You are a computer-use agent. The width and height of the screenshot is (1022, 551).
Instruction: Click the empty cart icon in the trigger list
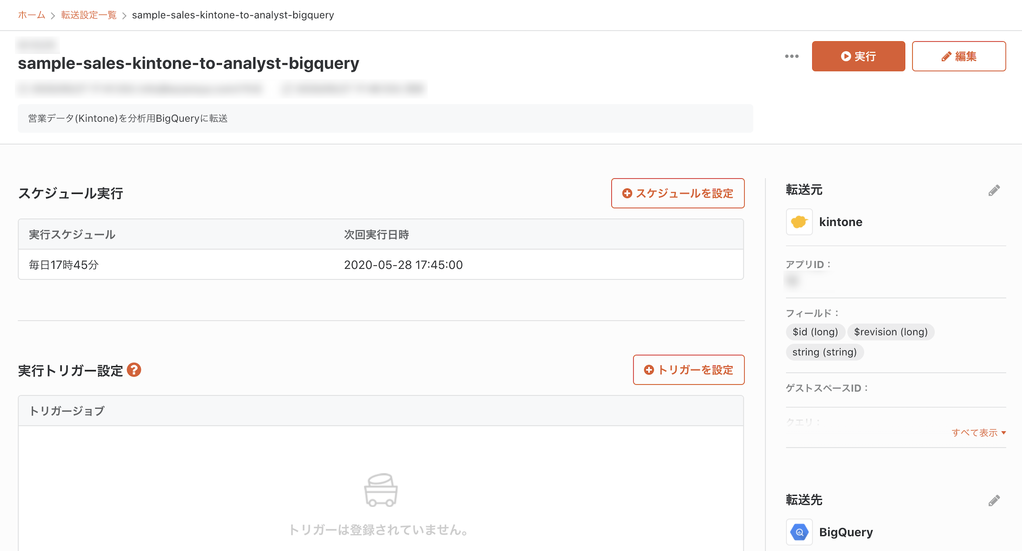point(381,490)
